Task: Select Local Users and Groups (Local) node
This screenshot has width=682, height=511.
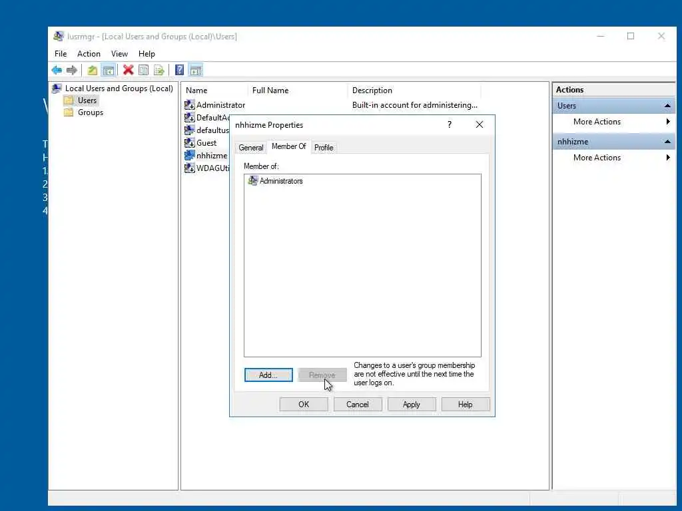Action: (119, 88)
